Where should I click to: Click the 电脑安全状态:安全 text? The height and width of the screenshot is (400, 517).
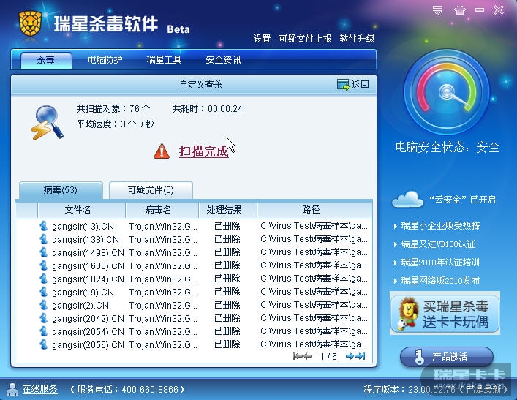click(448, 147)
